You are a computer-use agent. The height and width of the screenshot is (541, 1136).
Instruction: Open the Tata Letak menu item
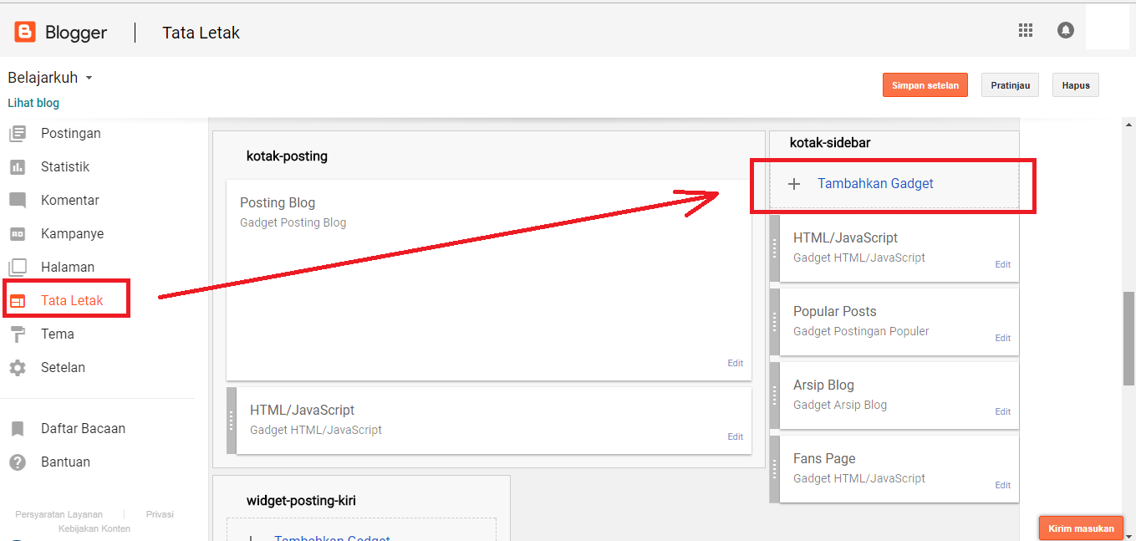pyautogui.click(x=67, y=300)
